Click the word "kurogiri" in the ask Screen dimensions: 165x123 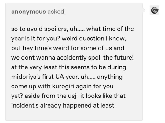click(x=63, y=87)
